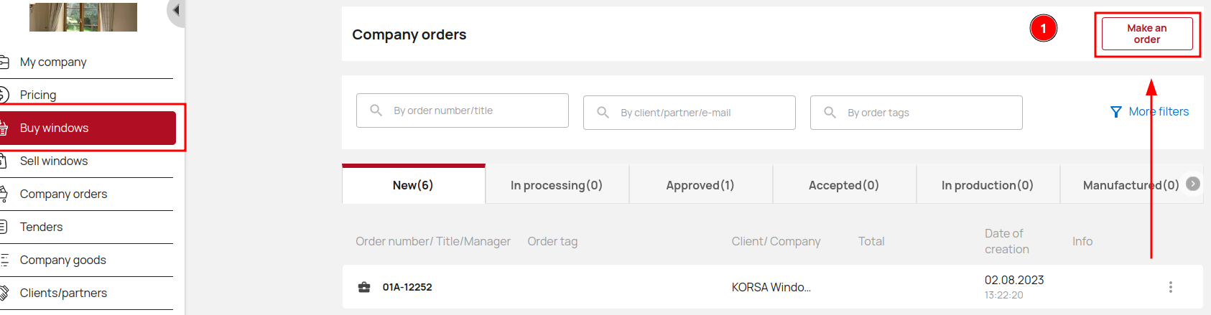Screen dimensions: 1211x315
Task: Show the In production(0) tab
Action: [988, 185]
